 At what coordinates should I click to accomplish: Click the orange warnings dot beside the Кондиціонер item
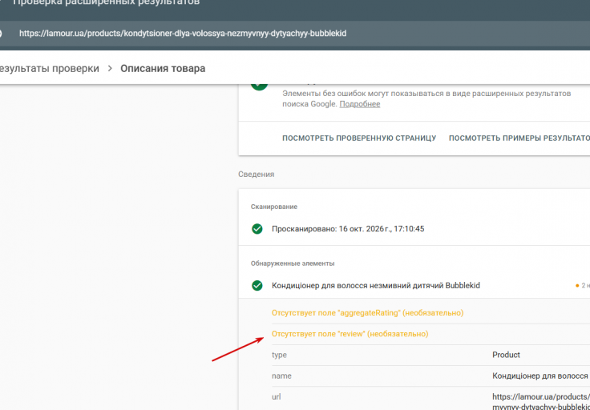(577, 286)
